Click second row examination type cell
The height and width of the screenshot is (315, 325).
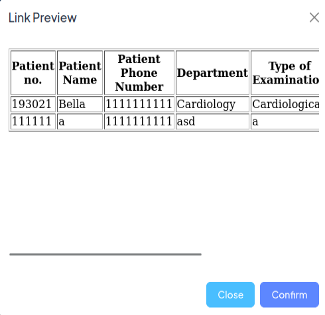click(x=285, y=121)
